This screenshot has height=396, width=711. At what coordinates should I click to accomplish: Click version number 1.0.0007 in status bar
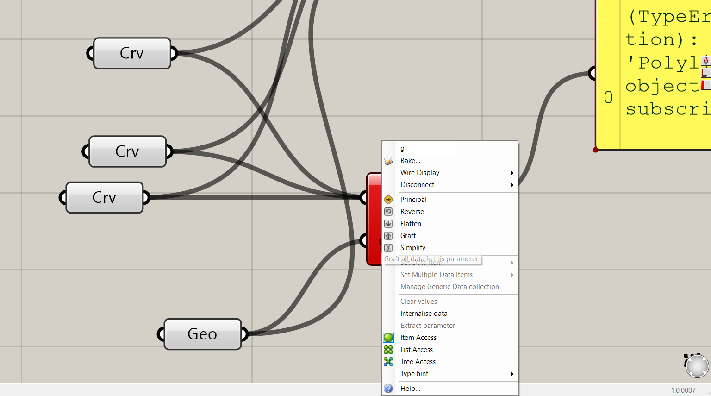[x=683, y=390]
